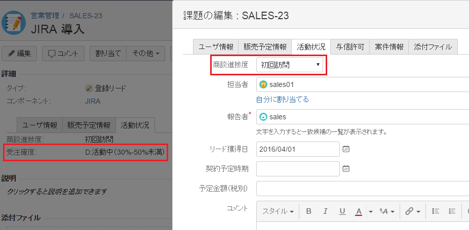The width and height of the screenshot is (469, 230).
Task: Switch to ユーザ情報 tab in edit dialog
Action: click(x=216, y=47)
